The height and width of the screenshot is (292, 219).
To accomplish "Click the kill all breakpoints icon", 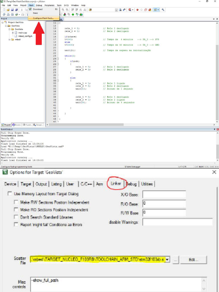I will coord(149,10).
